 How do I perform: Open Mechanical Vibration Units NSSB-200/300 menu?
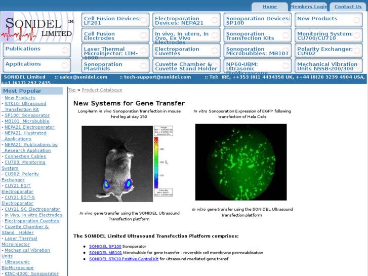(x=329, y=66)
